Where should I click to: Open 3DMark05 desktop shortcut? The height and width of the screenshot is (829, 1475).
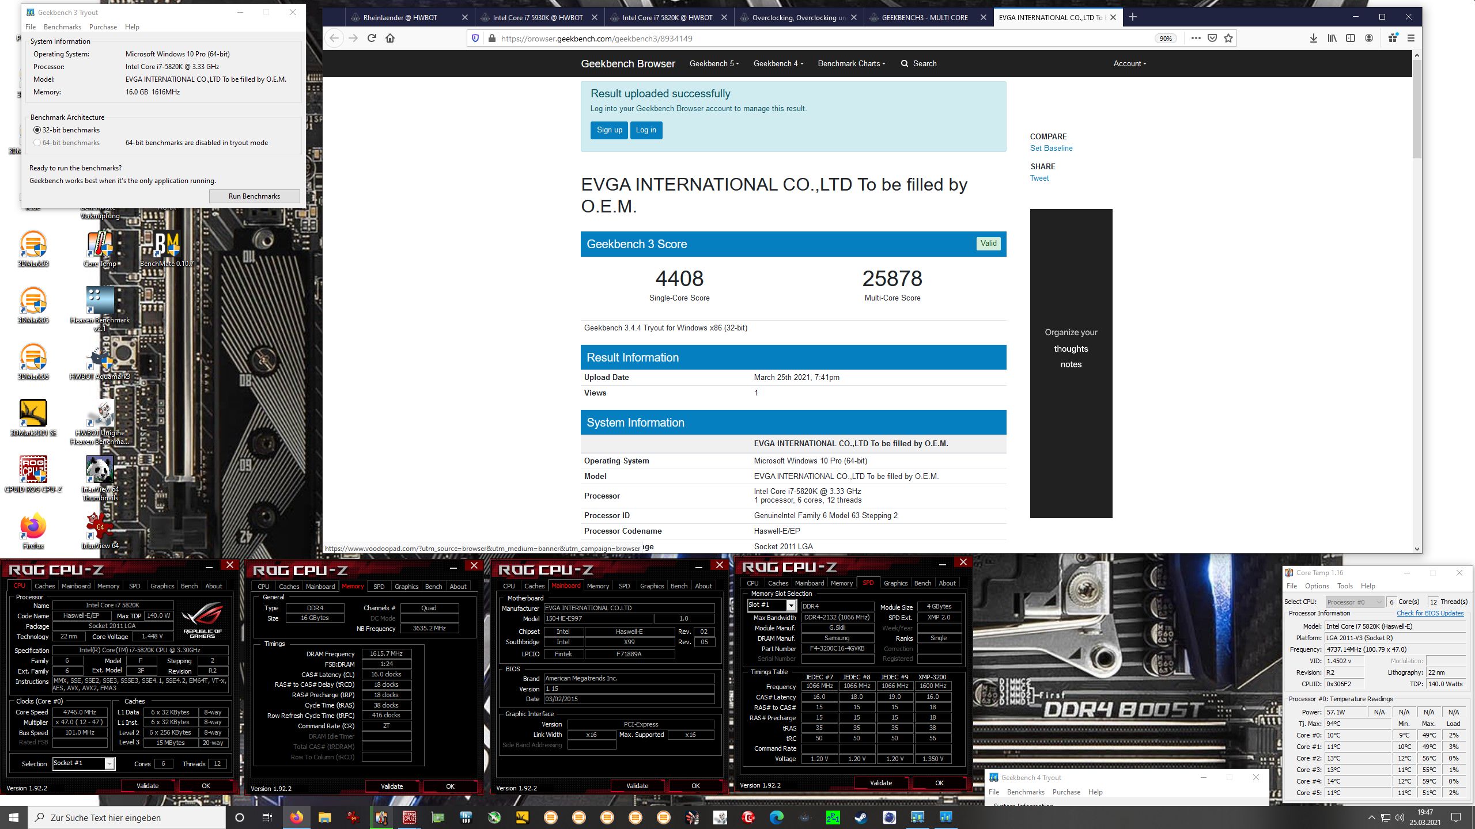(x=33, y=306)
